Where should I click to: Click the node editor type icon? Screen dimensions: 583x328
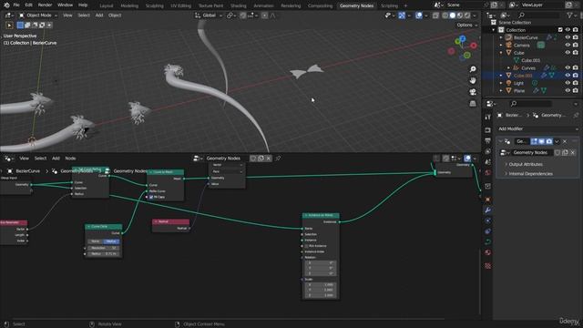(x=8, y=159)
